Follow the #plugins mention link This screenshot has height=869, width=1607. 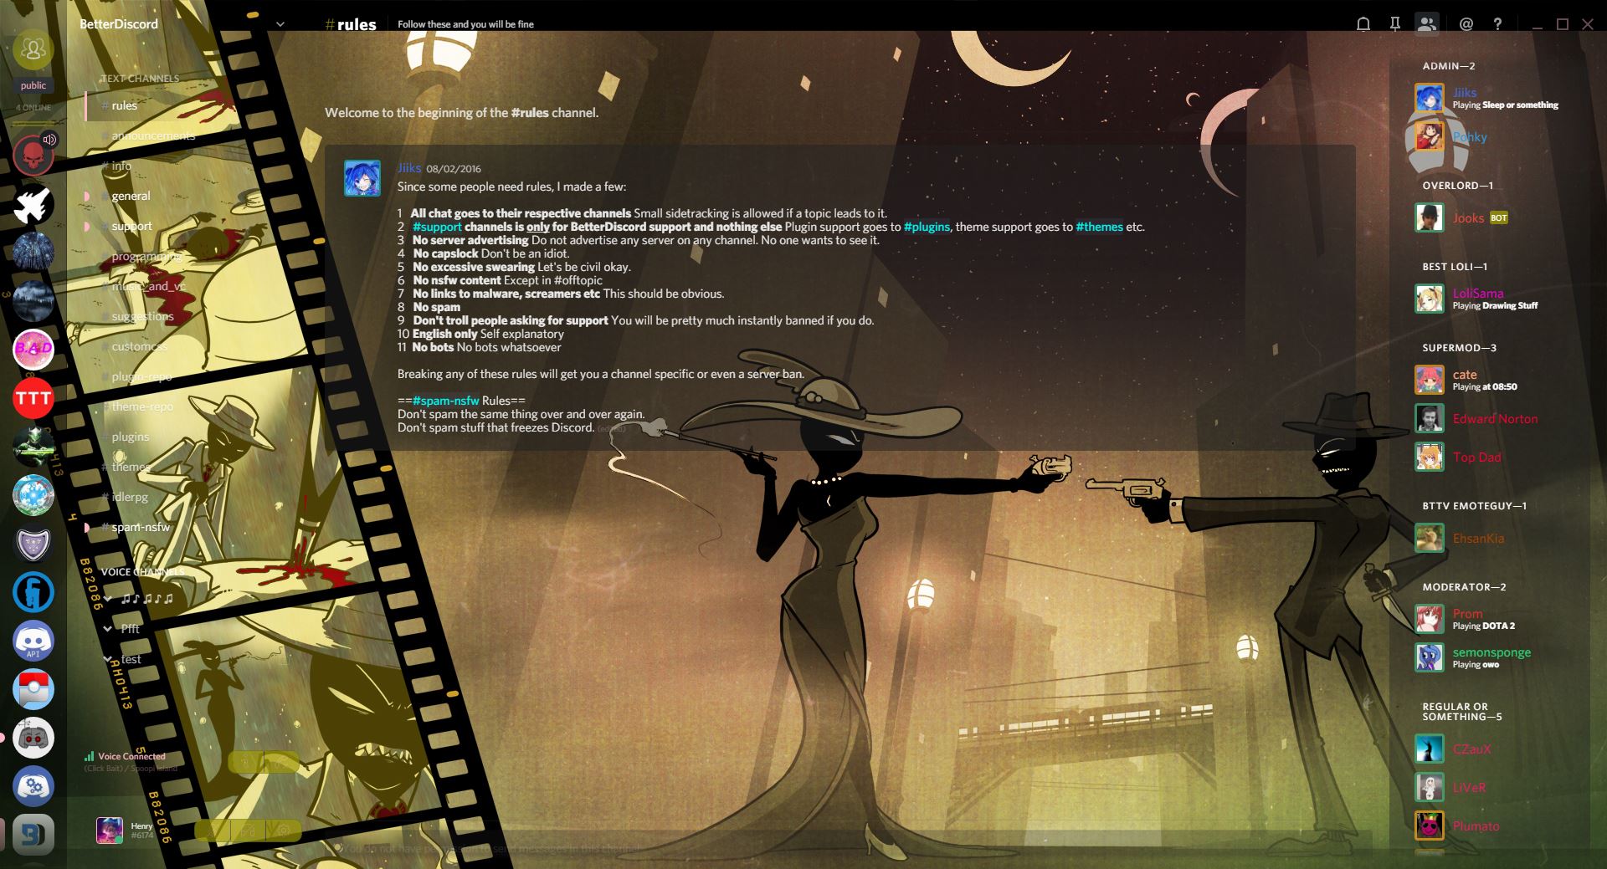(927, 227)
